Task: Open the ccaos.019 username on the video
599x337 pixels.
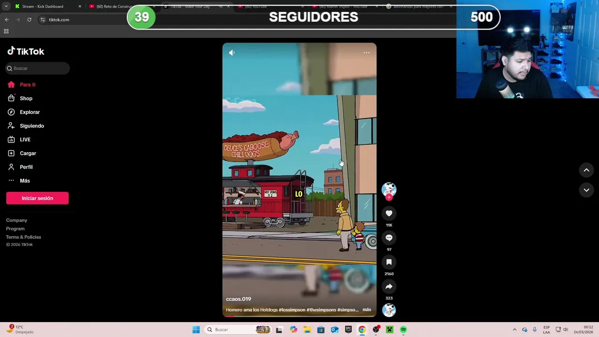Action: click(239, 299)
